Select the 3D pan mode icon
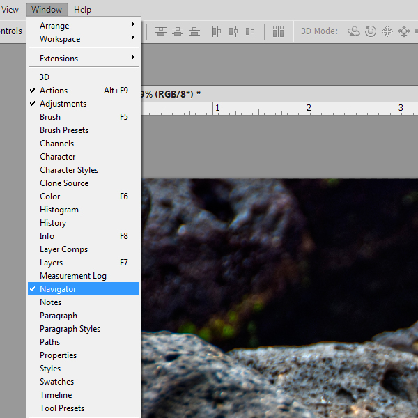418x418 pixels. [x=387, y=31]
